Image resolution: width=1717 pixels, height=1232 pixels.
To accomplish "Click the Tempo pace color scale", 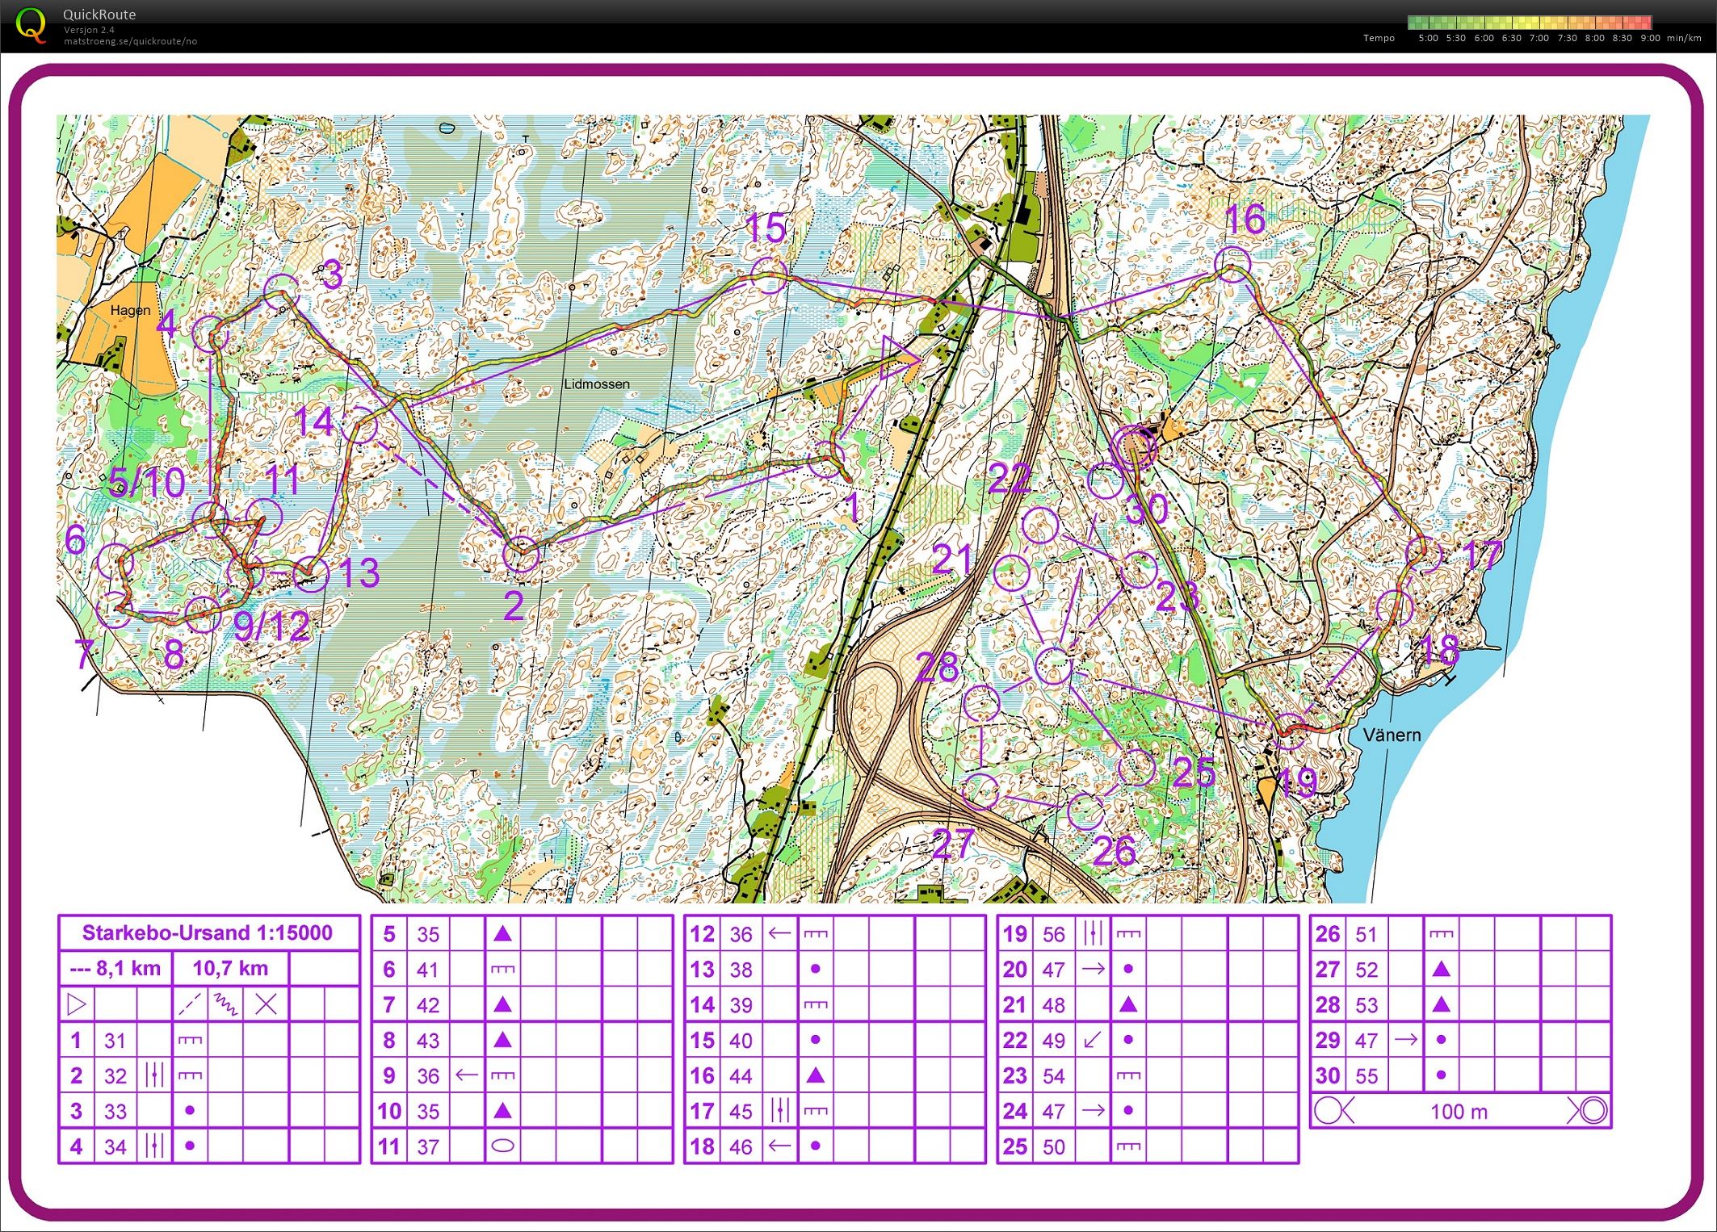I will 1529,23.
